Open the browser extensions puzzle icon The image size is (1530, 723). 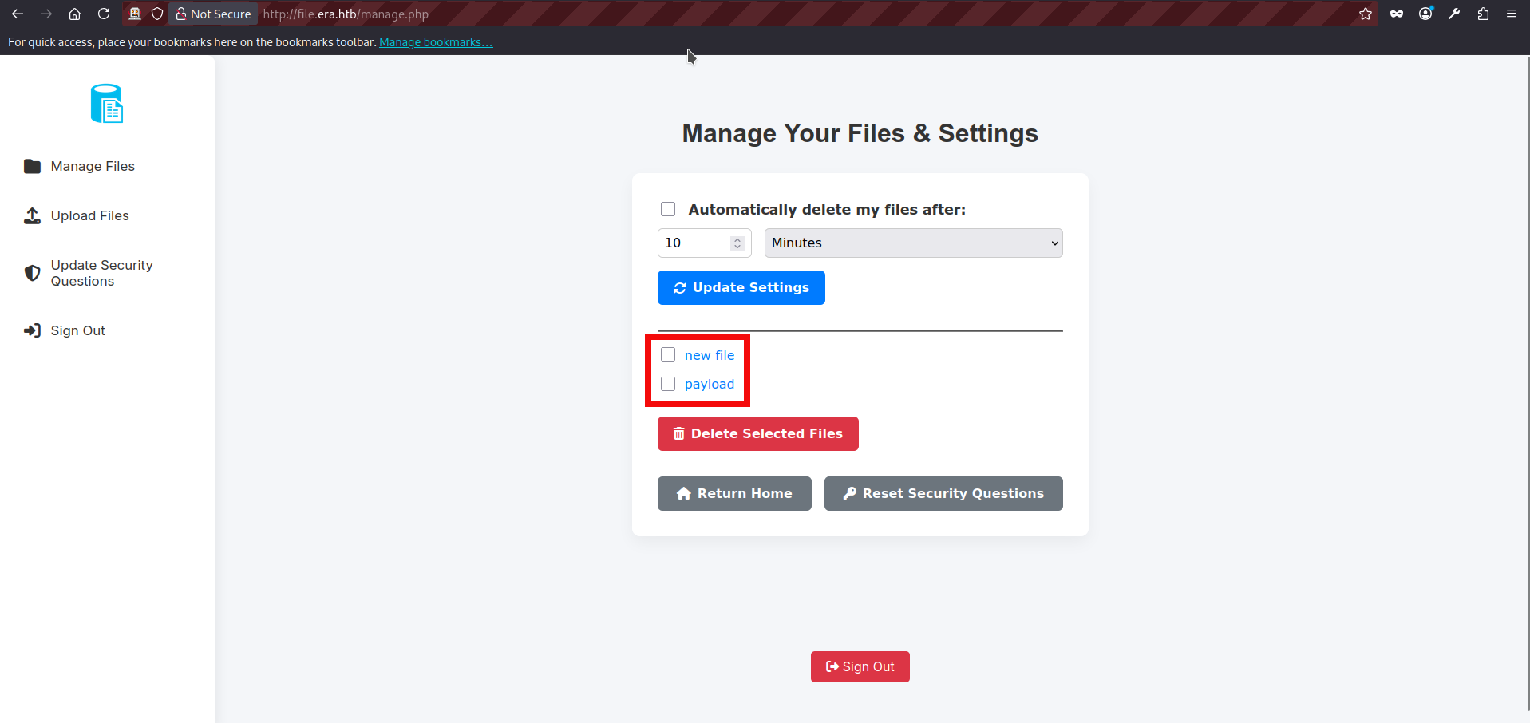tap(1483, 14)
